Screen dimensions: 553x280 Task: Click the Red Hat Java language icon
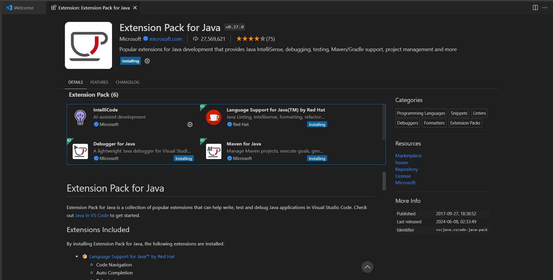point(214,117)
